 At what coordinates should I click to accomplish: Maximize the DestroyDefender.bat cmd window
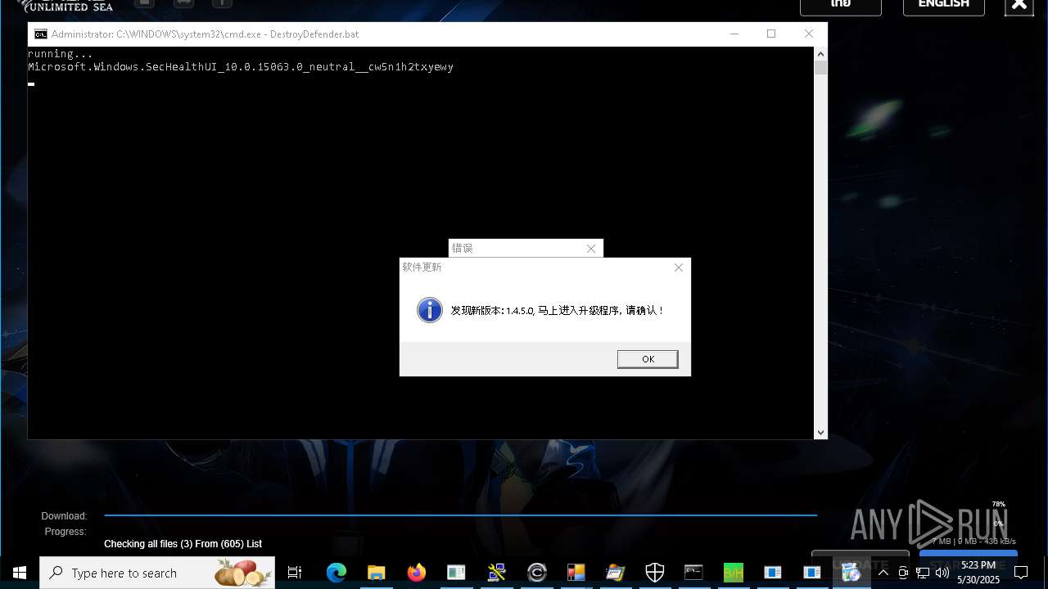(771, 34)
